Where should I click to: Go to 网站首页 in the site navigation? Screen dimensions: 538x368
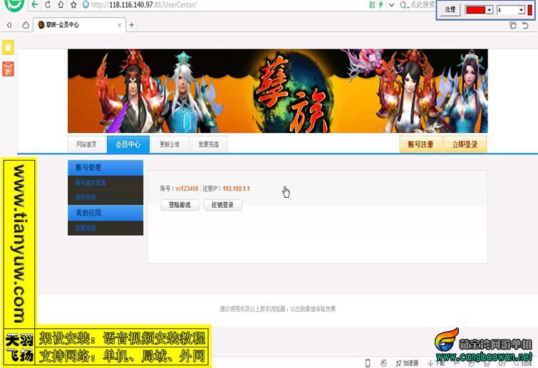pos(86,144)
